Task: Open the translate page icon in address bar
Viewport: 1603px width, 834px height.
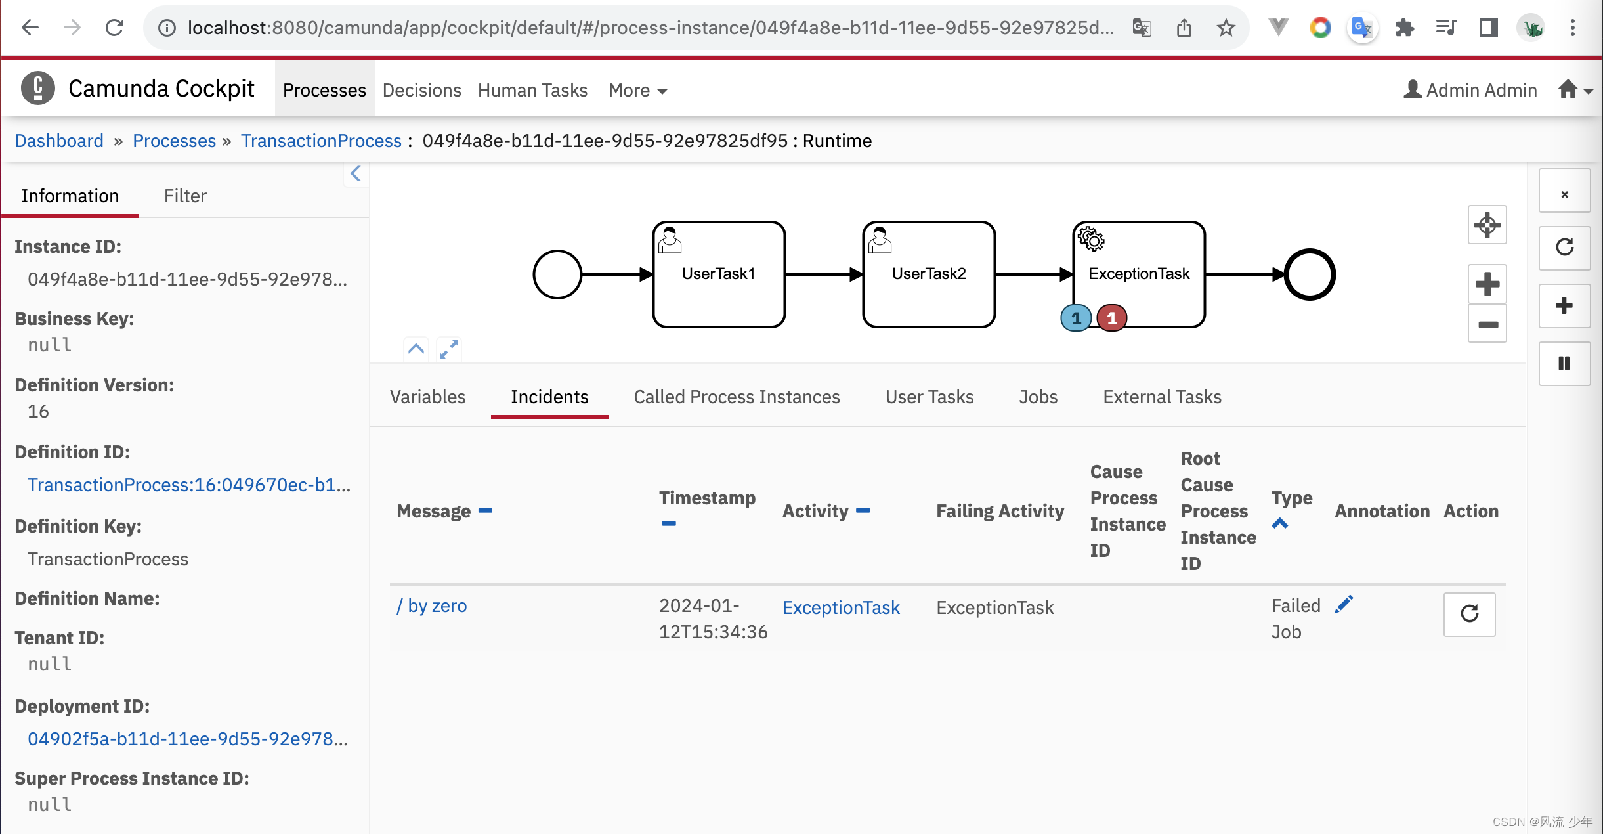Action: (x=1142, y=28)
